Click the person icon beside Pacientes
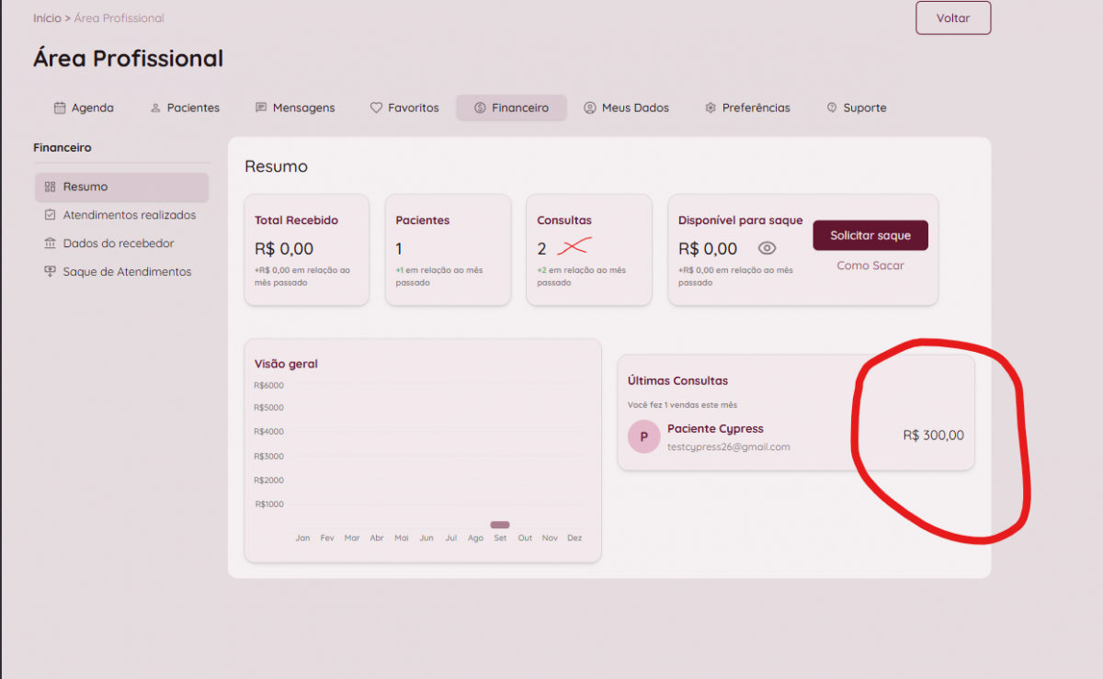The width and height of the screenshot is (1103, 679). click(155, 108)
